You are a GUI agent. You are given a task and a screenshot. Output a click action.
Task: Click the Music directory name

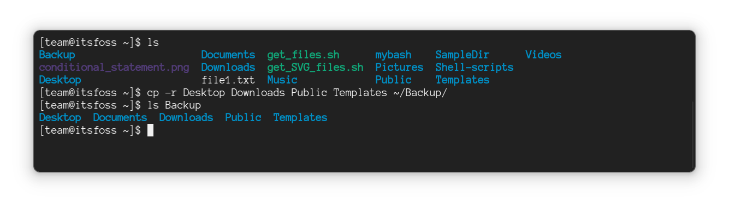282,80
